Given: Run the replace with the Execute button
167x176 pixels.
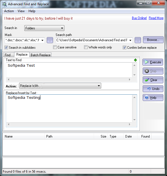Looking at the screenshot, I should (153, 62).
